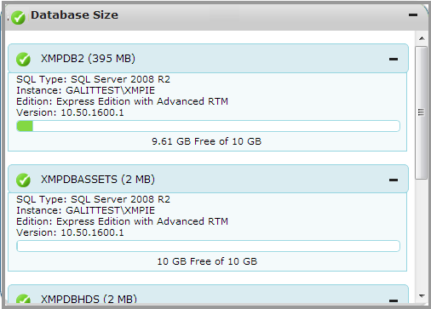Click the XMPDBASSETS empty usage bar
This screenshot has height=309, width=431.
click(x=208, y=246)
